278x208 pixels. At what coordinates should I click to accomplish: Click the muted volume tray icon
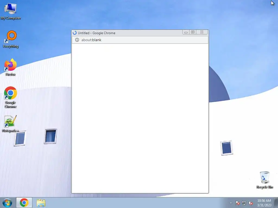point(251,203)
